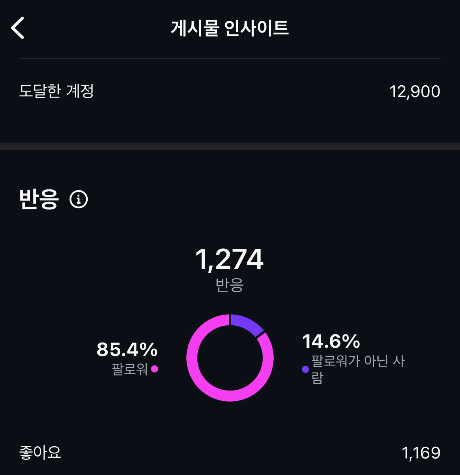Tap the 85.4% follower percentage
The height and width of the screenshot is (475, 460).
coord(127,349)
